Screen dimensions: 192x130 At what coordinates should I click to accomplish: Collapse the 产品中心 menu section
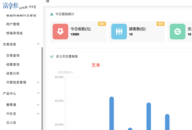click(38, 93)
